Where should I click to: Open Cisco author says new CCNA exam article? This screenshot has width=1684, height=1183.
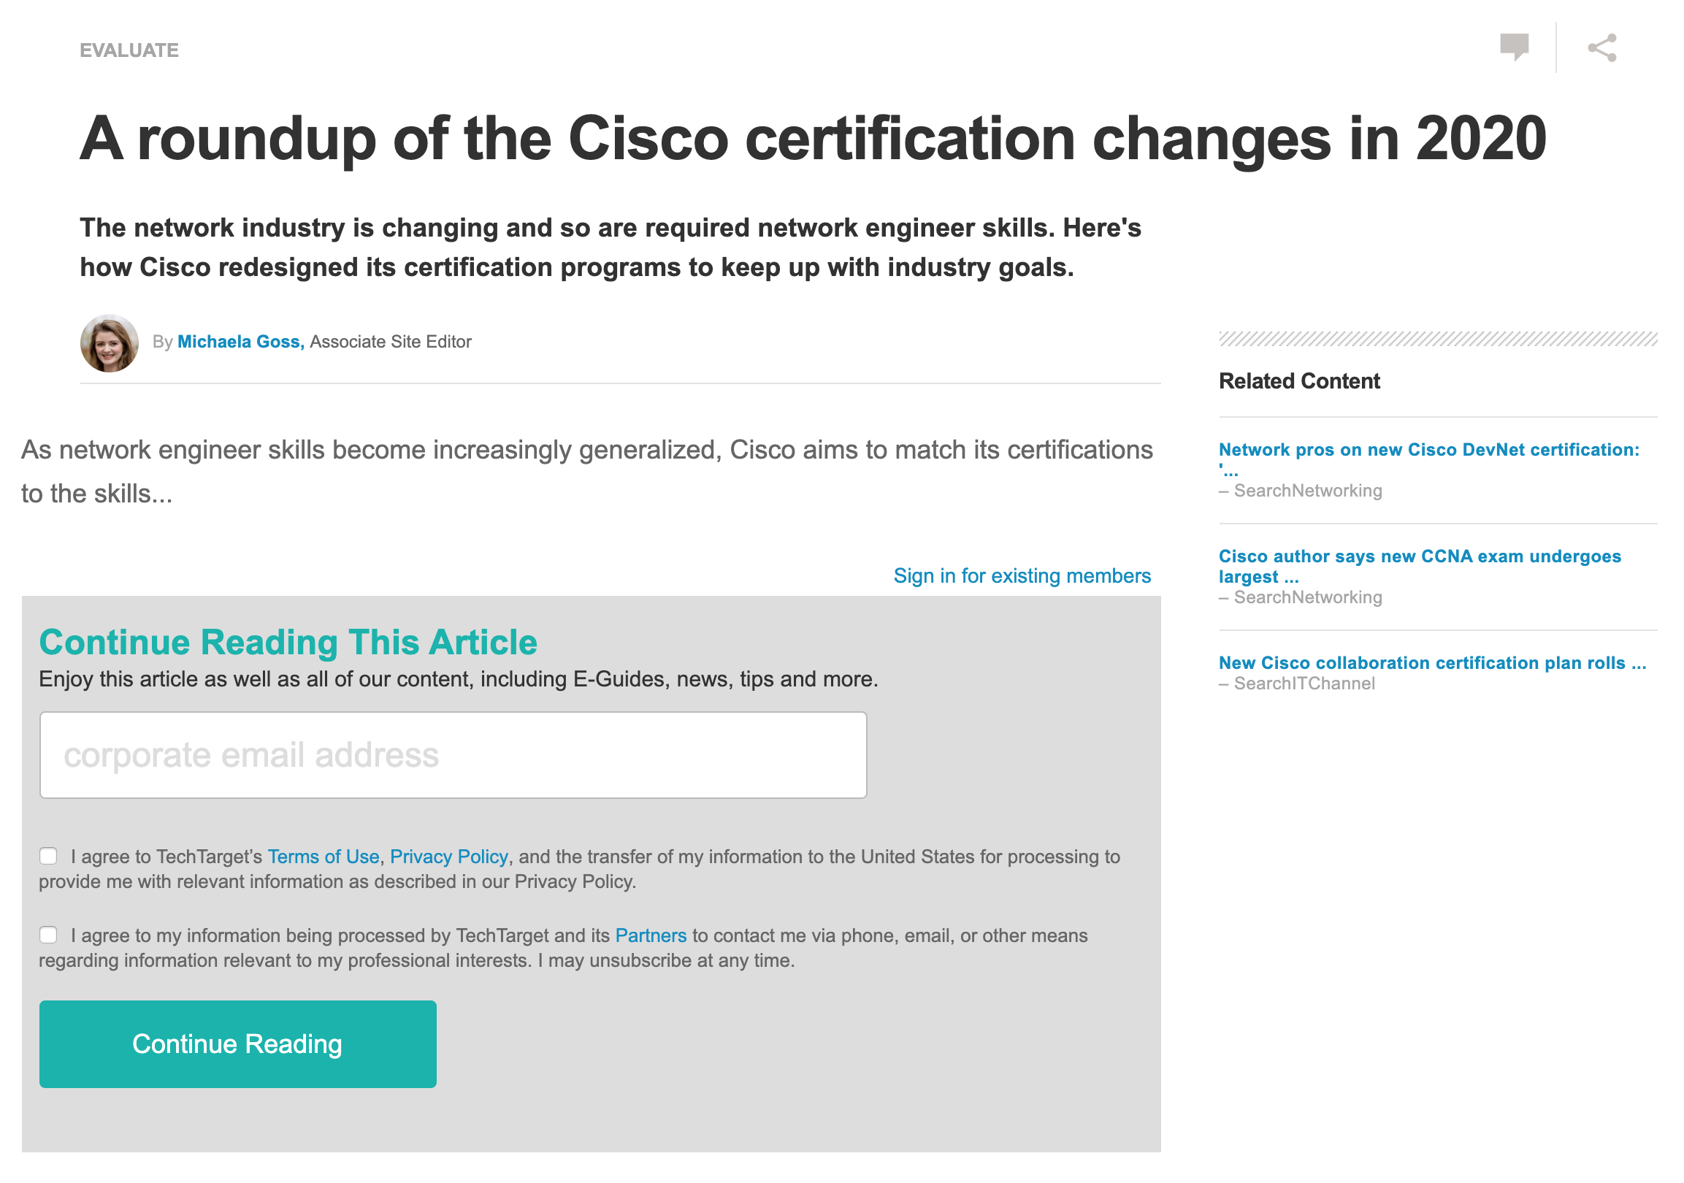coord(1420,566)
